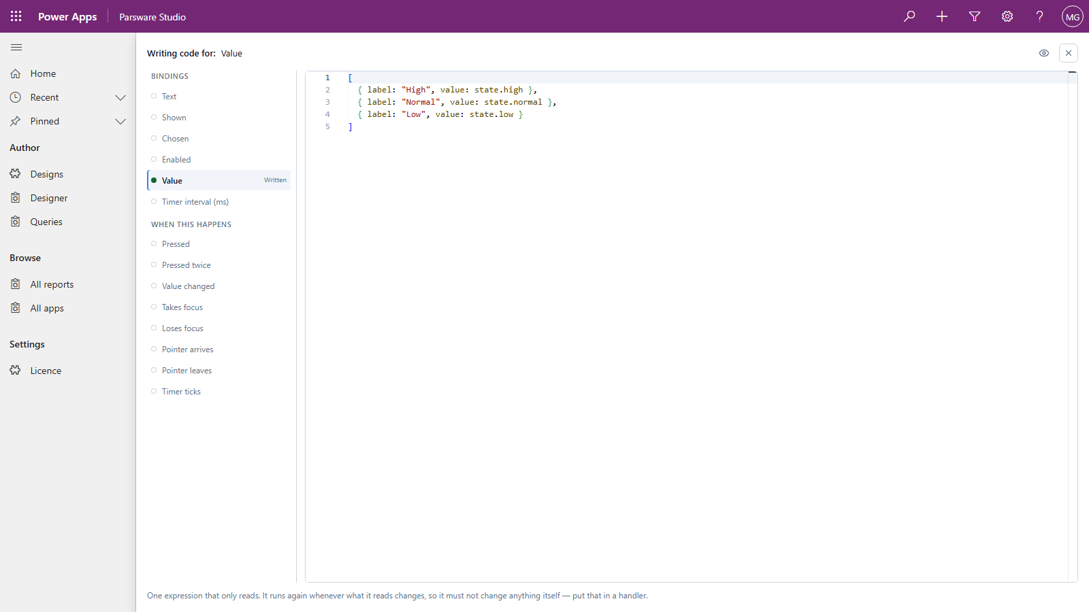The image size is (1089, 612).
Task: Select the Pressed event handler
Action: coord(218,244)
